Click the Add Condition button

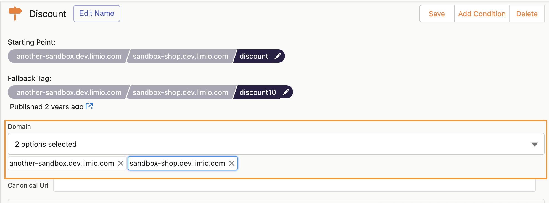coord(482,14)
